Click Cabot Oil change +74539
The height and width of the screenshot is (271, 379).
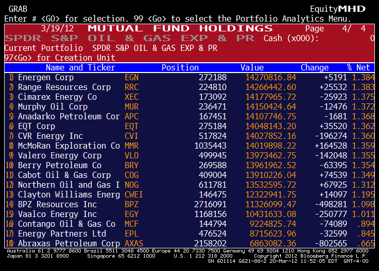point(333,175)
